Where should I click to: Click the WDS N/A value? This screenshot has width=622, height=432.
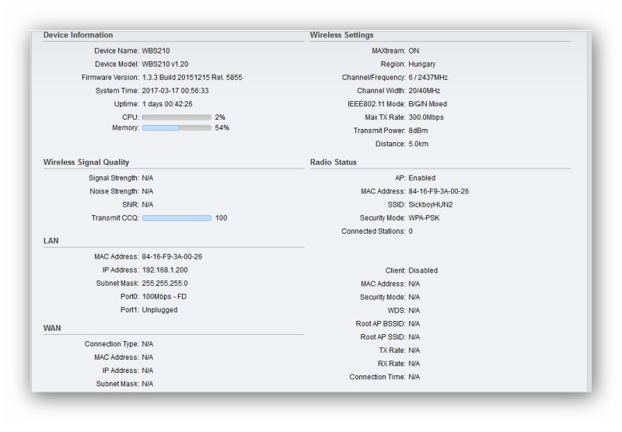(414, 310)
